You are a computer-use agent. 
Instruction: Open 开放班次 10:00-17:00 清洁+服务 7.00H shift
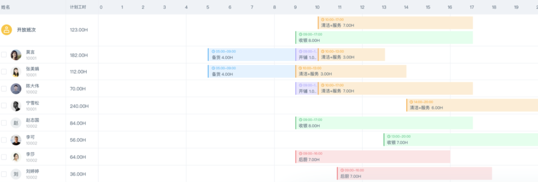click(395, 22)
